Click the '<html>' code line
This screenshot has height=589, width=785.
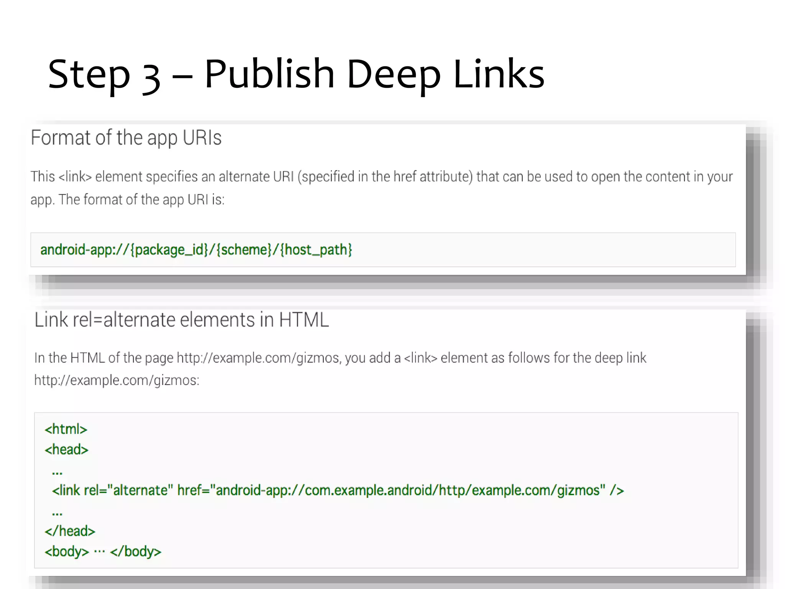pos(66,429)
